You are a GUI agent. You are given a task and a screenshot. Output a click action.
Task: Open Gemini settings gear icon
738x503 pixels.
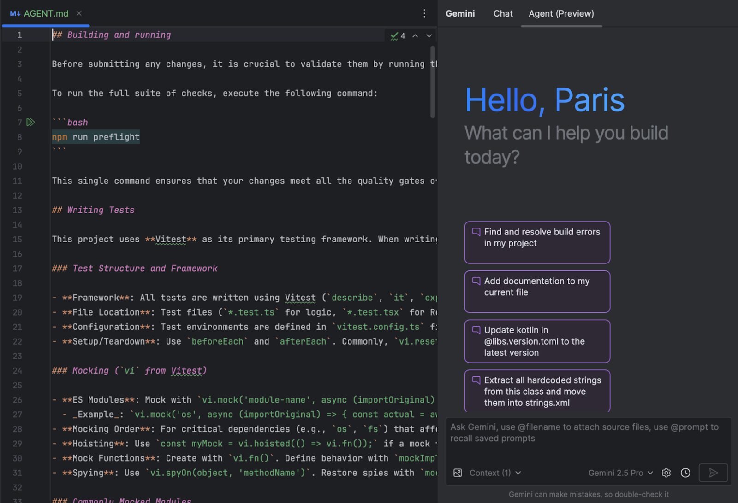666,473
